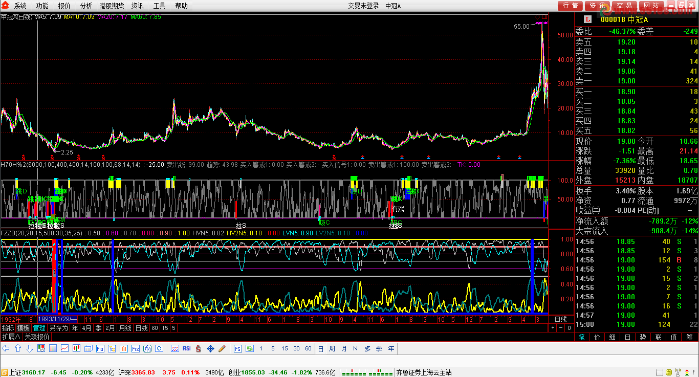Click the tree structure icon in toolbar
The height and width of the screenshot is (377, 699).
(x=112, y=348)
